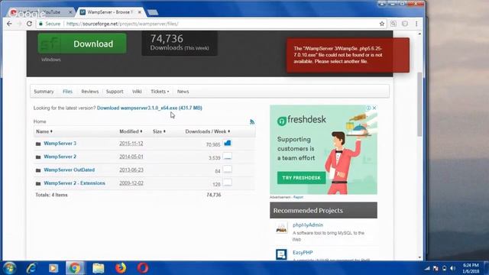Open WampServer 3 download stats chart icon
The image size is (489, 275).
(228, 143)
